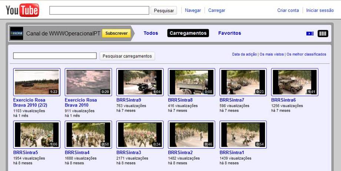This screenshot has width=341, height=171.
Task: Click the BRRSintra5 title link
Action: (x=26, y=152)
